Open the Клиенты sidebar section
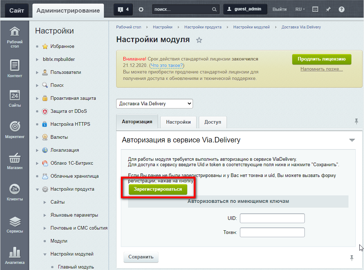 pyautogui.click(x=15, y=192)
